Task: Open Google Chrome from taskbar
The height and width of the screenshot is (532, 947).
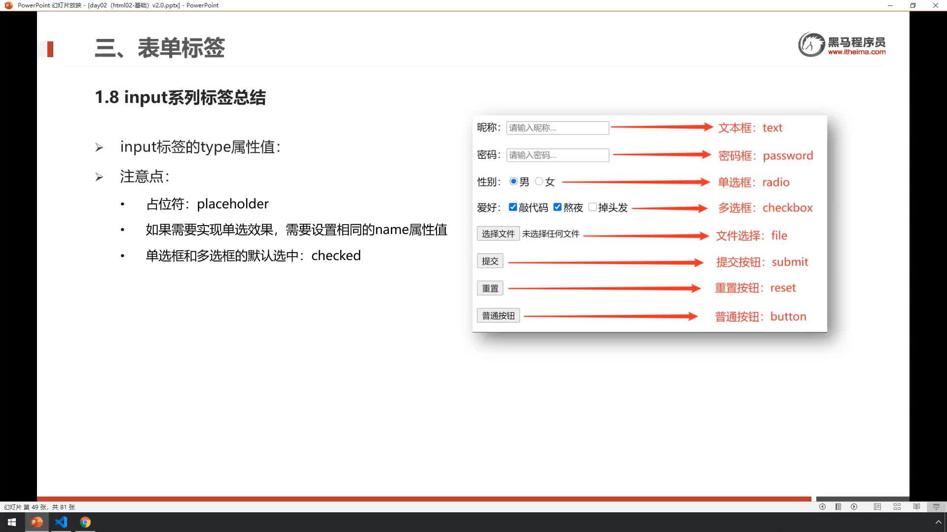Action: (x=85, y=522)
